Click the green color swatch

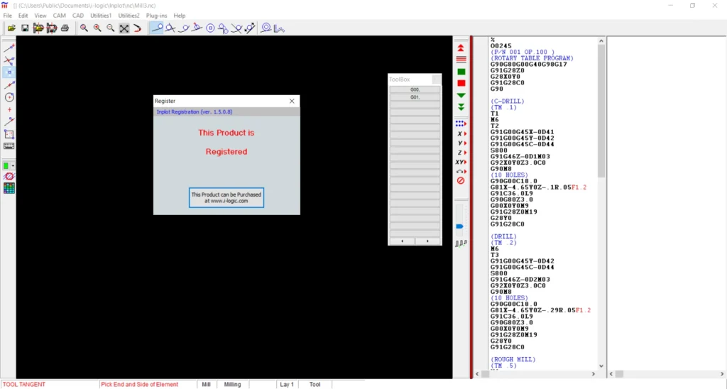click(6, 165)
